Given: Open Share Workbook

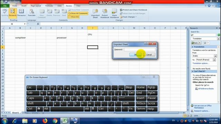Looking at the screenshot, I should coord(114,13).
